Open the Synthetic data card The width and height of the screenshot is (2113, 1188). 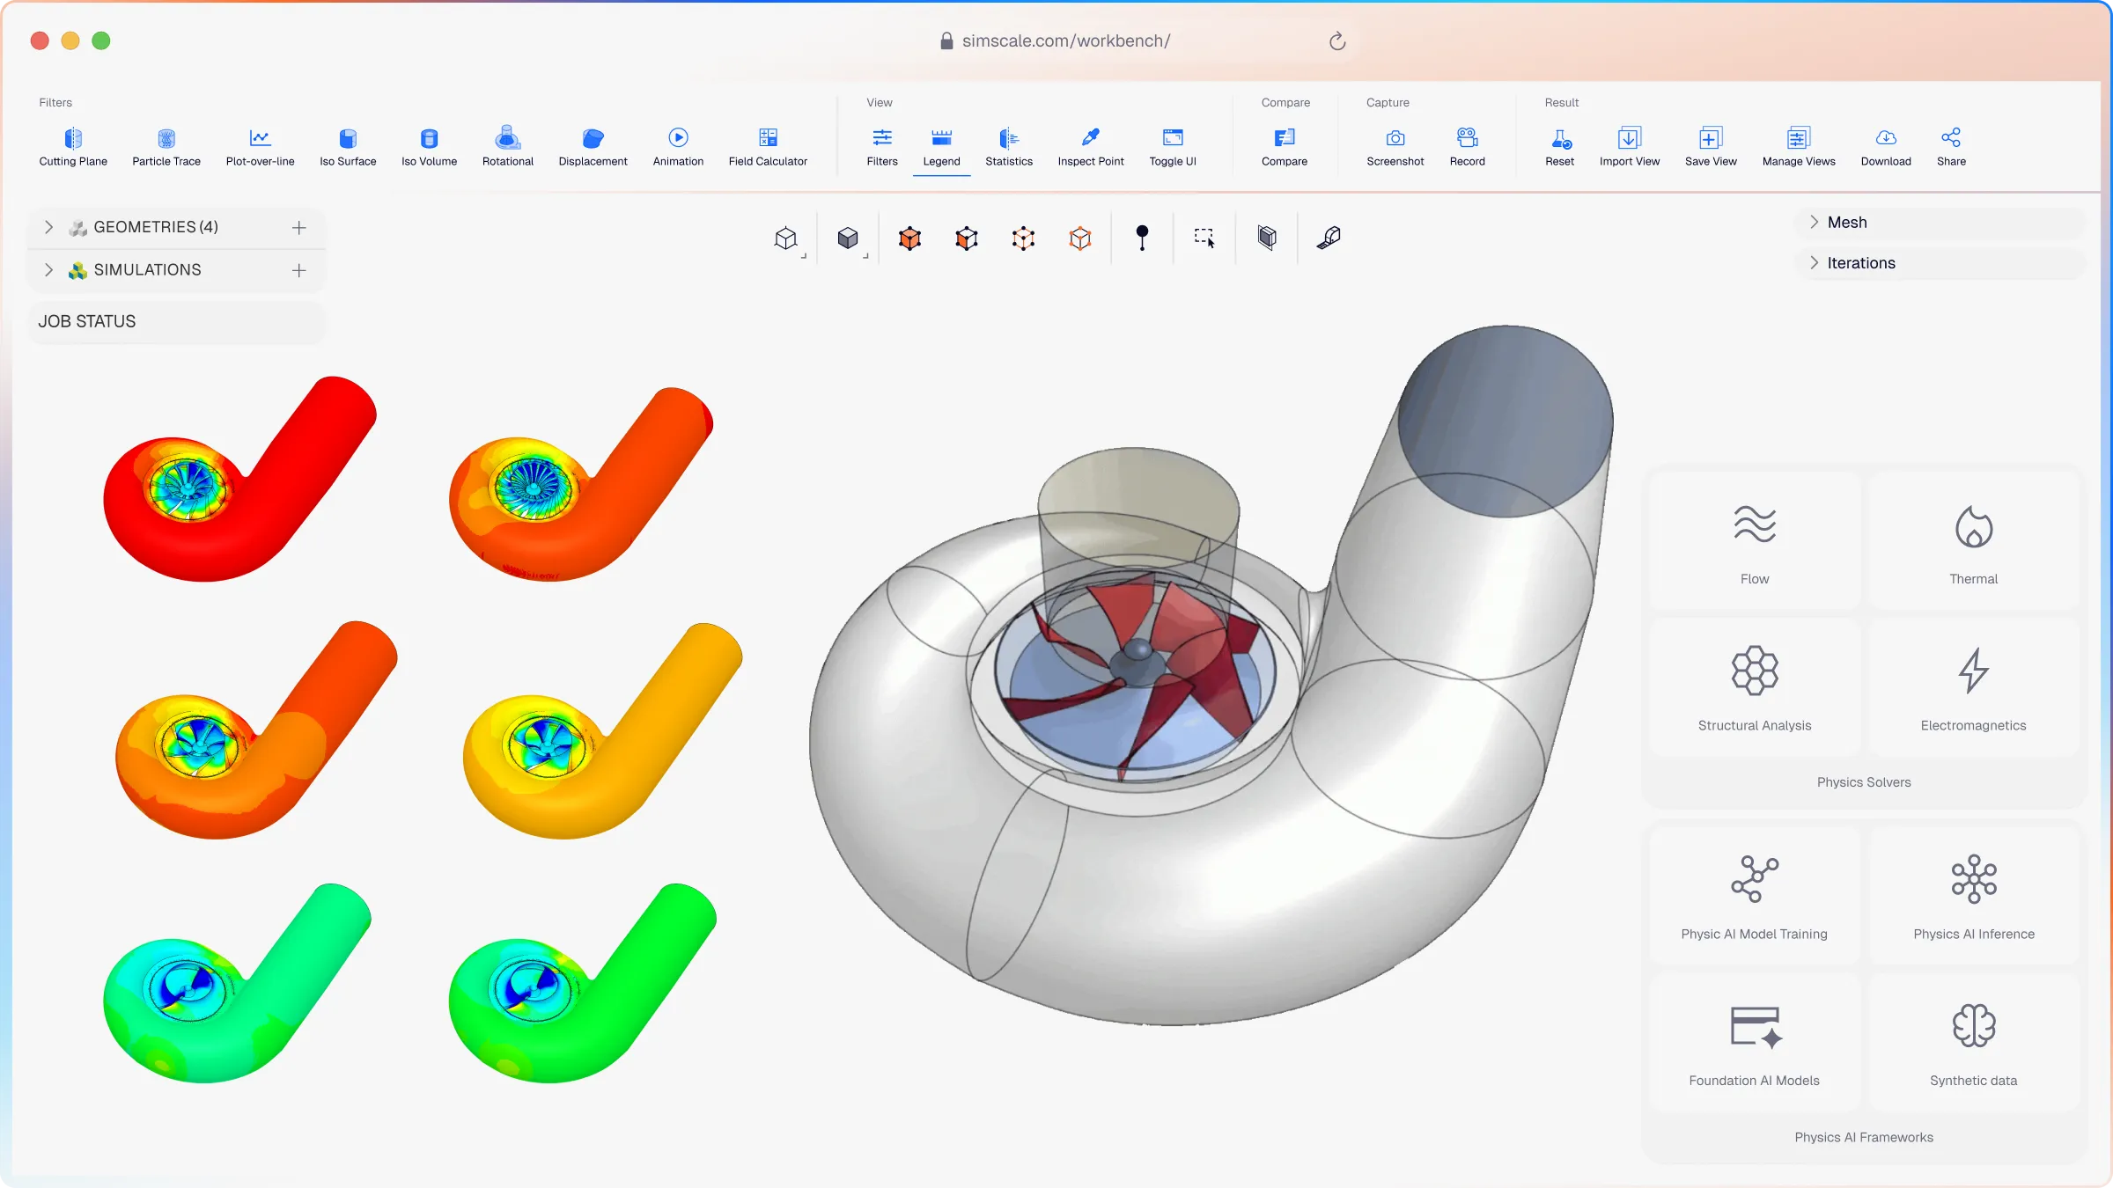click(1974, 1042)
